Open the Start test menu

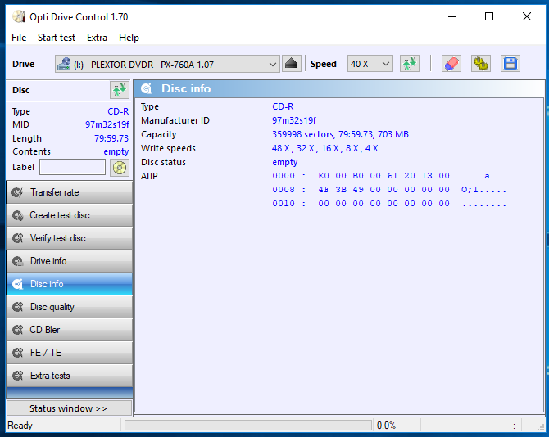[57, 38]
